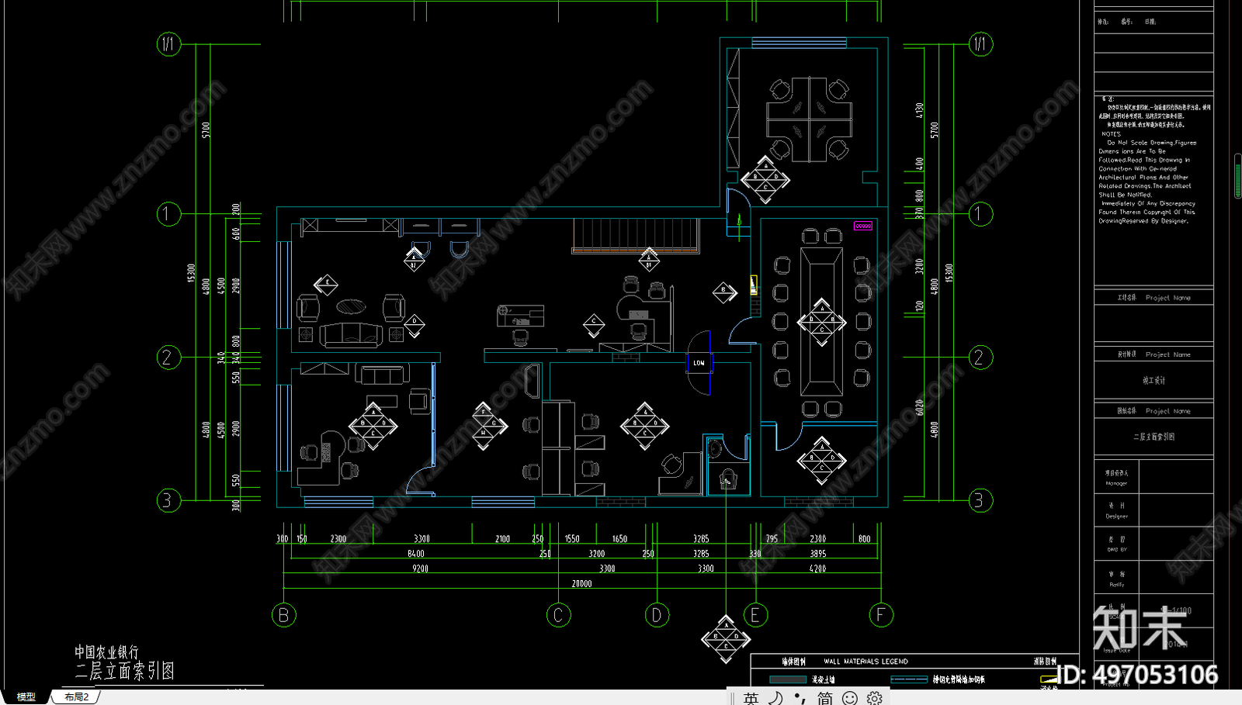Screen dimensions: 1242x705
Task: Toggle the 英 input language icon
Action: click(751, 698)
